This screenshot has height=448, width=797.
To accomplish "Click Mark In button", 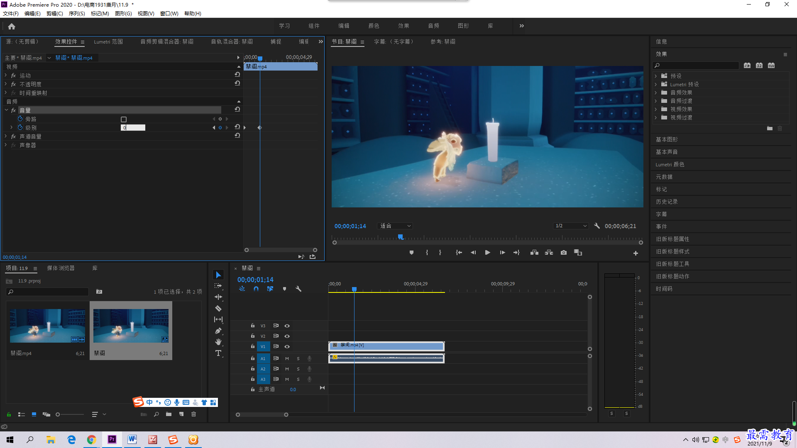I will point(427,253).
